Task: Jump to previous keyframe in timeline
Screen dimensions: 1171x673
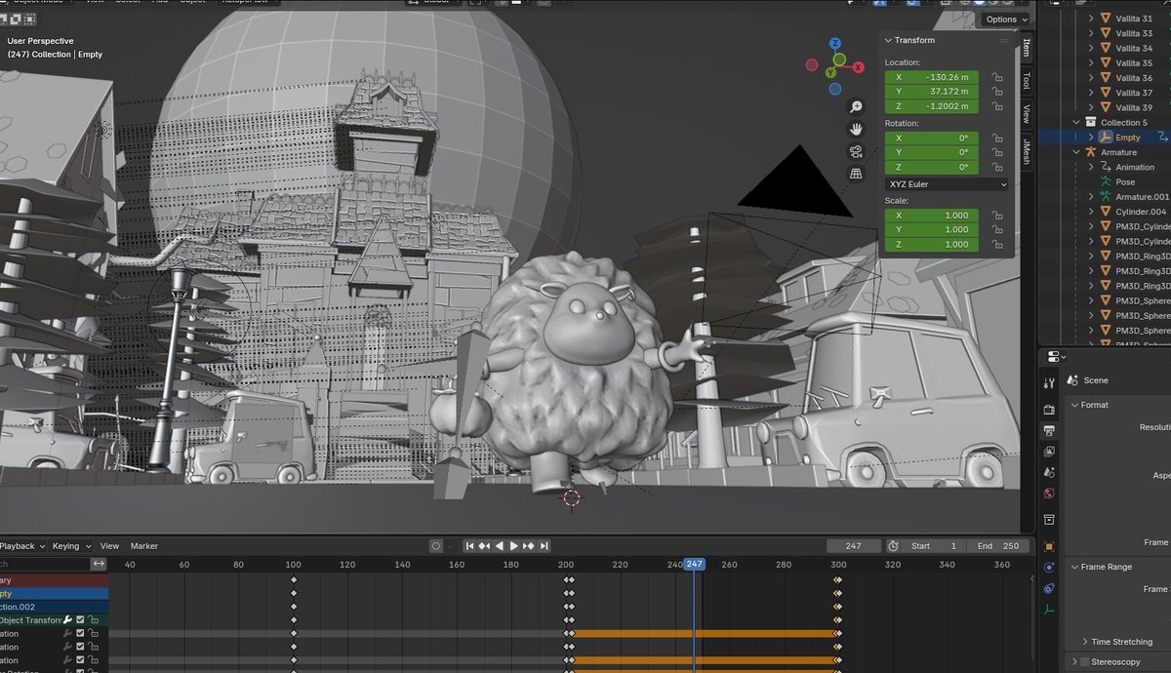Action: pos(484,546)
